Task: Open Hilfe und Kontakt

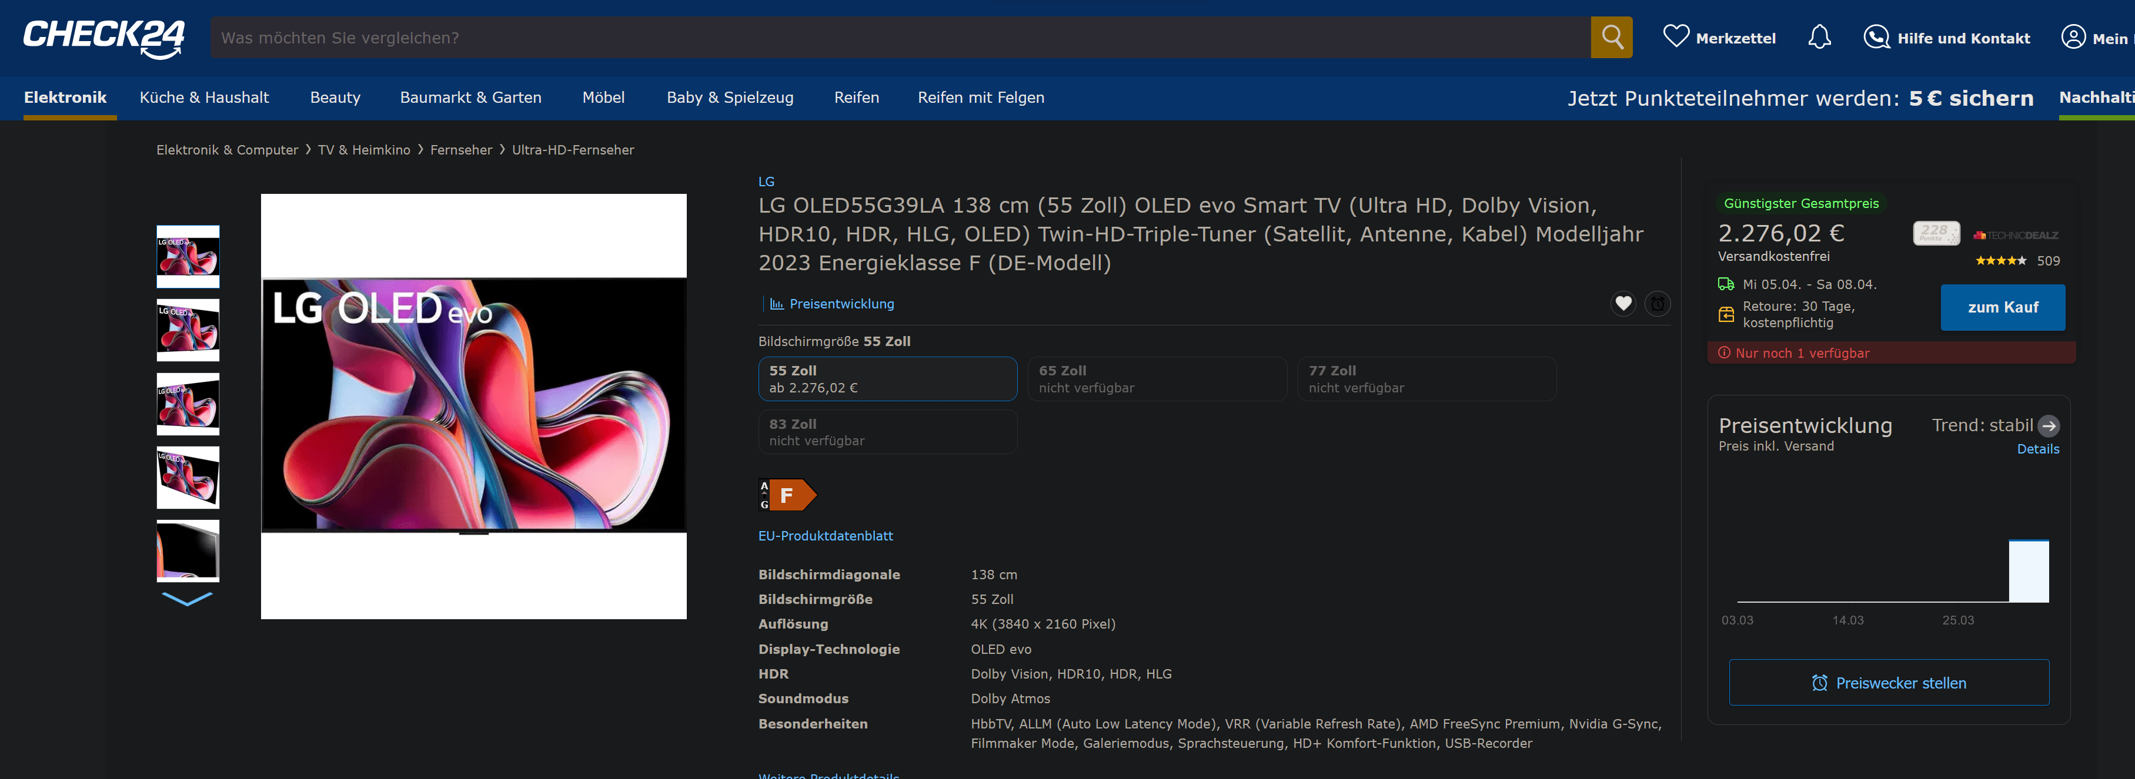Action: 1946,38
